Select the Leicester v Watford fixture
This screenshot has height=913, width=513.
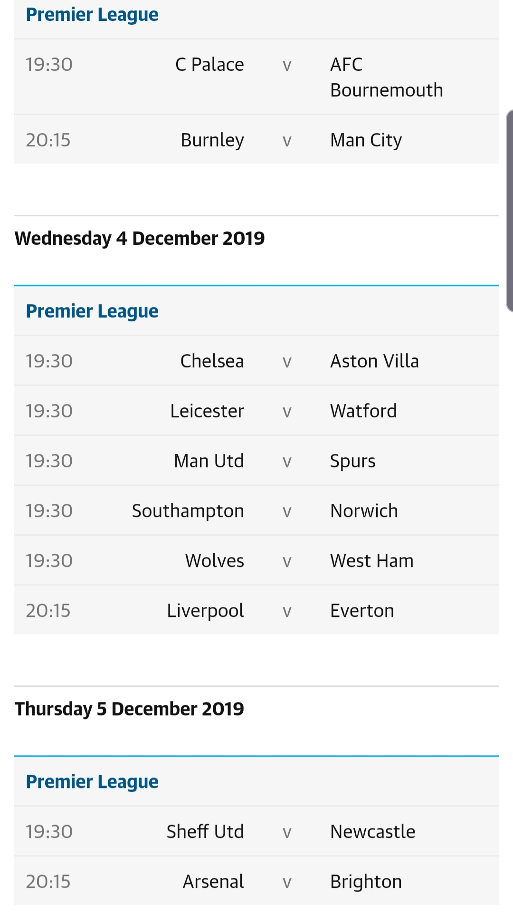point(256,411)
